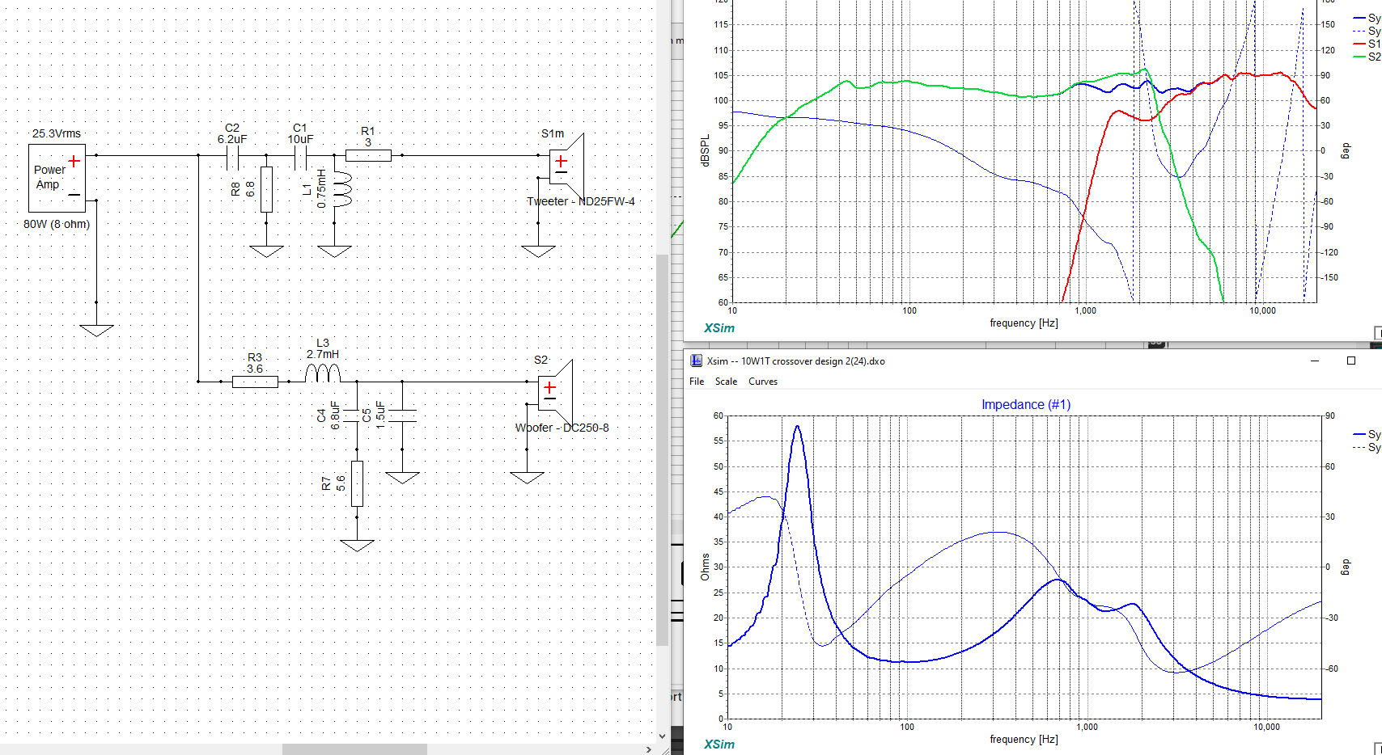This screenshot has width=1382, height=755.
Task: Click the 6.2uF value of C2
Action: point(232,139)
